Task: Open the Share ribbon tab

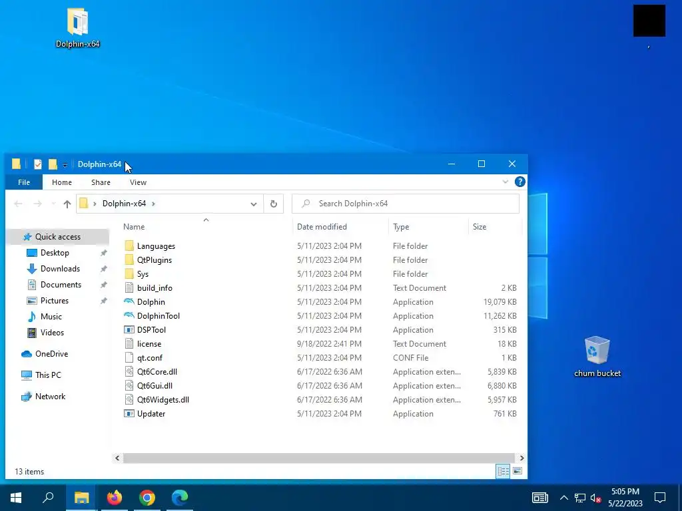Action: 101,182
